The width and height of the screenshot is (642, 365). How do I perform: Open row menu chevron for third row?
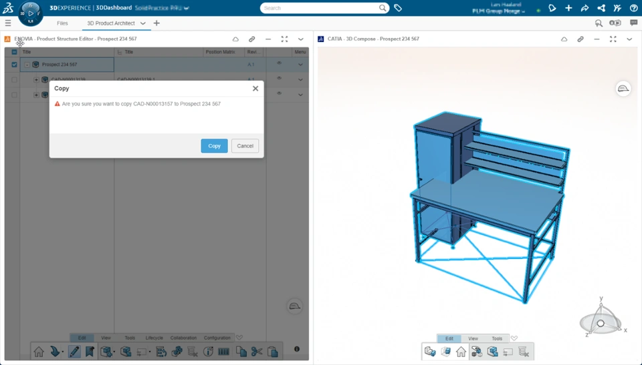coord(300,95)
